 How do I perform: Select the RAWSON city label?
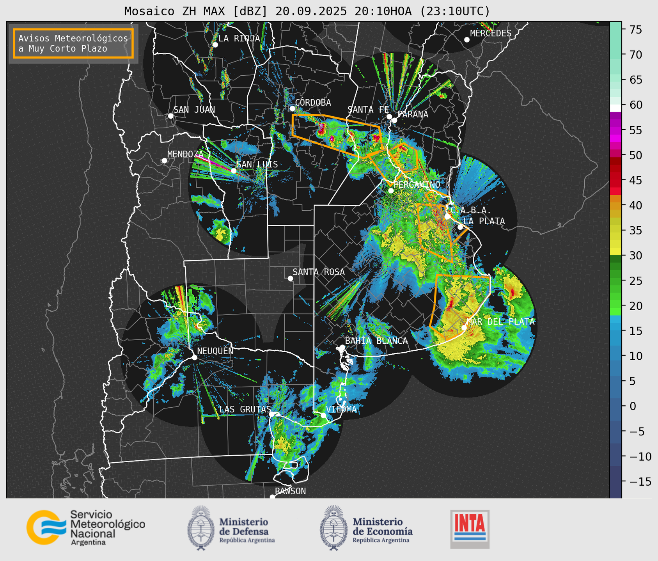(x=290, y=491)
